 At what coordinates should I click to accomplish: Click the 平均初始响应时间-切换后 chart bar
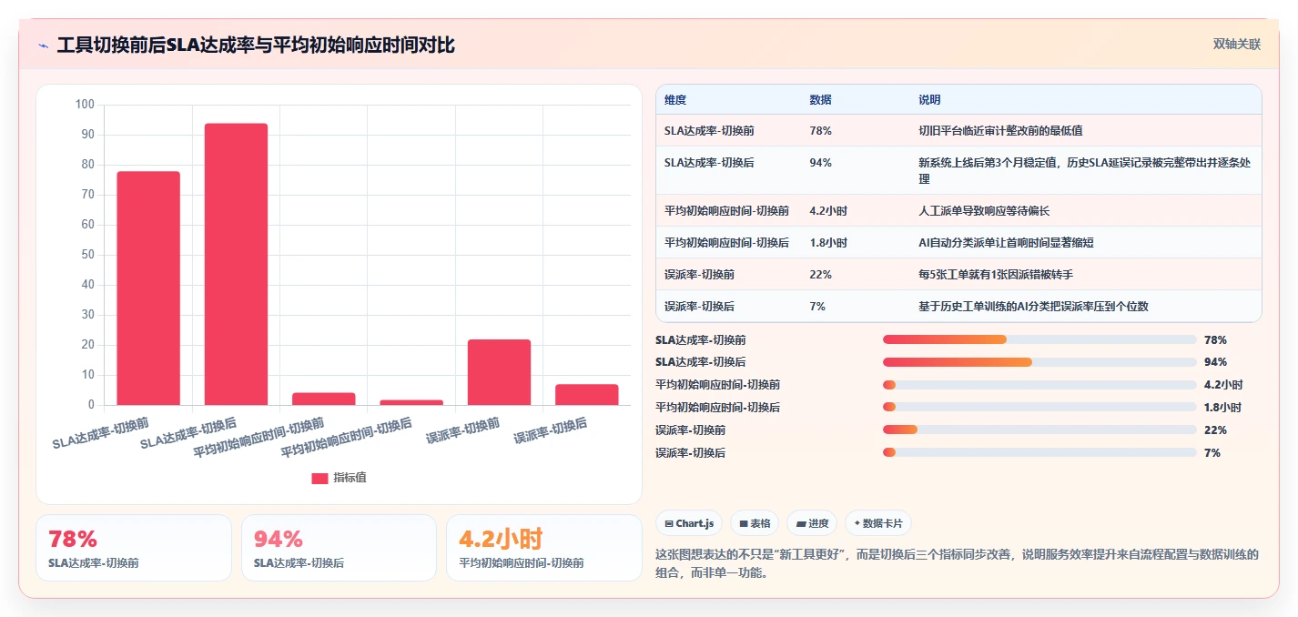(x=411, y=402)
